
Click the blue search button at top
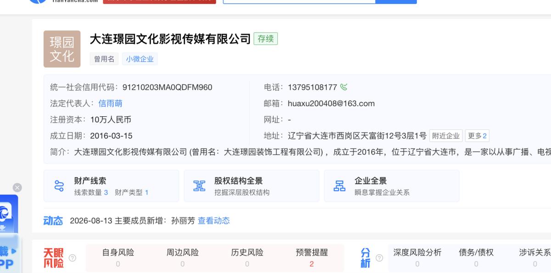click(396, 1)
